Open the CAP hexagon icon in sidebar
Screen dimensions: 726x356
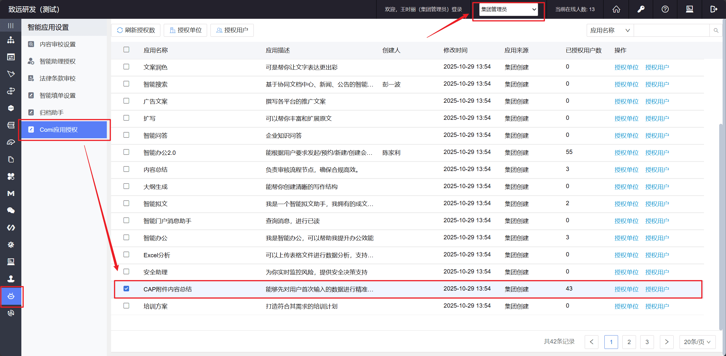(11, 108)
